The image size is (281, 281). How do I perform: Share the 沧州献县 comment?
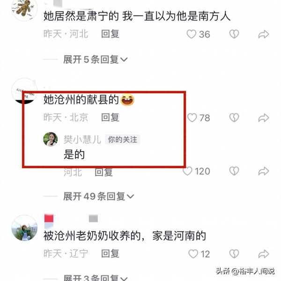pos(264,118)
